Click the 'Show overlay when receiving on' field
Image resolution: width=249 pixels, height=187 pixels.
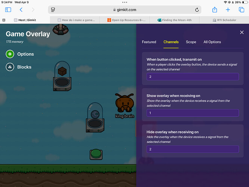click(x=193, y=113)
